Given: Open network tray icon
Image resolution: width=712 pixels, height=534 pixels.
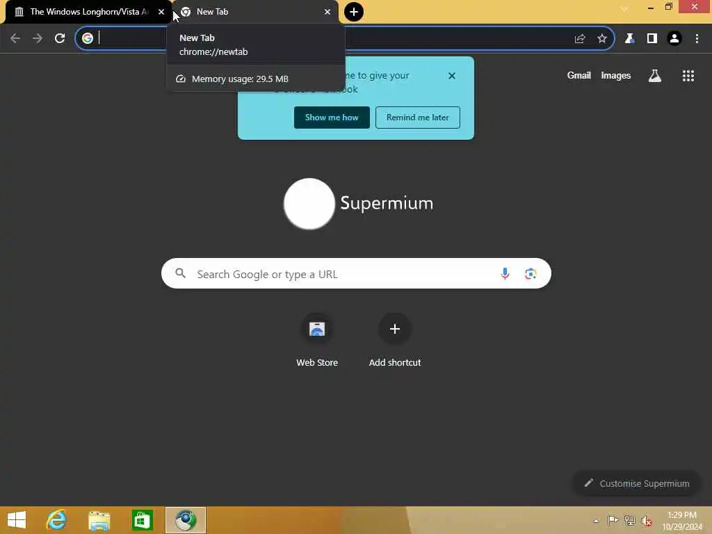Looking at the screenshot, I should pos(629,520).
